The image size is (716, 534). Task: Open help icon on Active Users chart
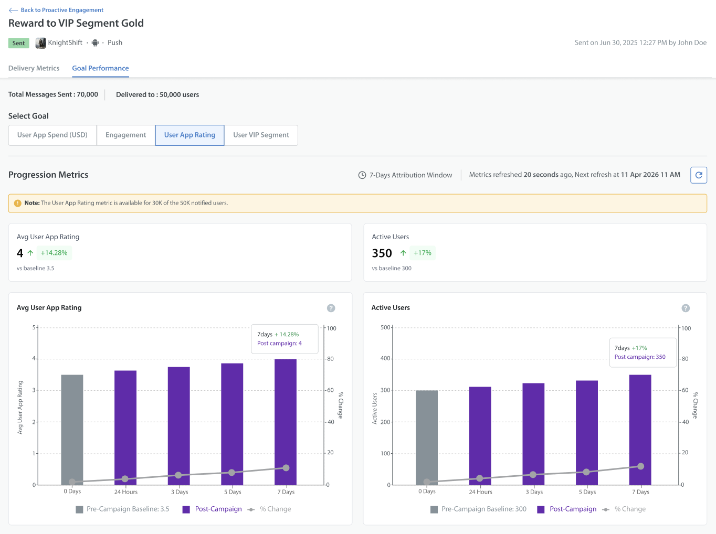[x=686, y=308]
